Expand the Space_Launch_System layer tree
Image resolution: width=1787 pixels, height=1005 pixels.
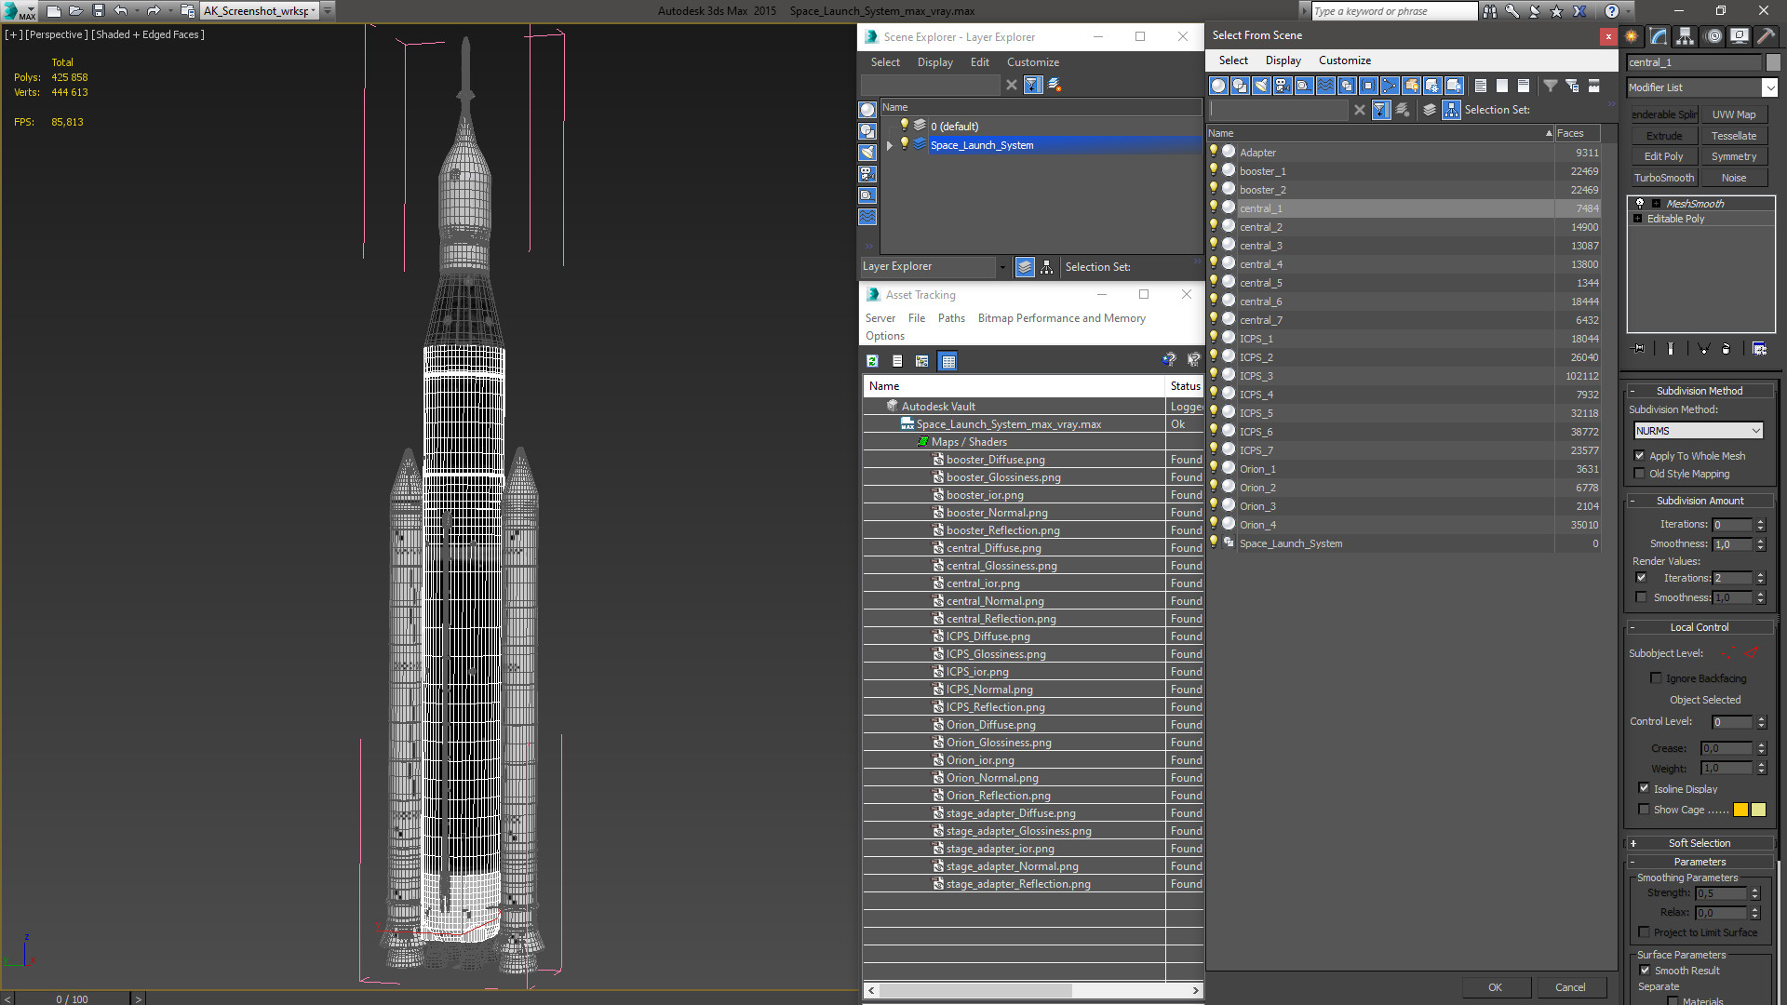(x=890, y=145)
